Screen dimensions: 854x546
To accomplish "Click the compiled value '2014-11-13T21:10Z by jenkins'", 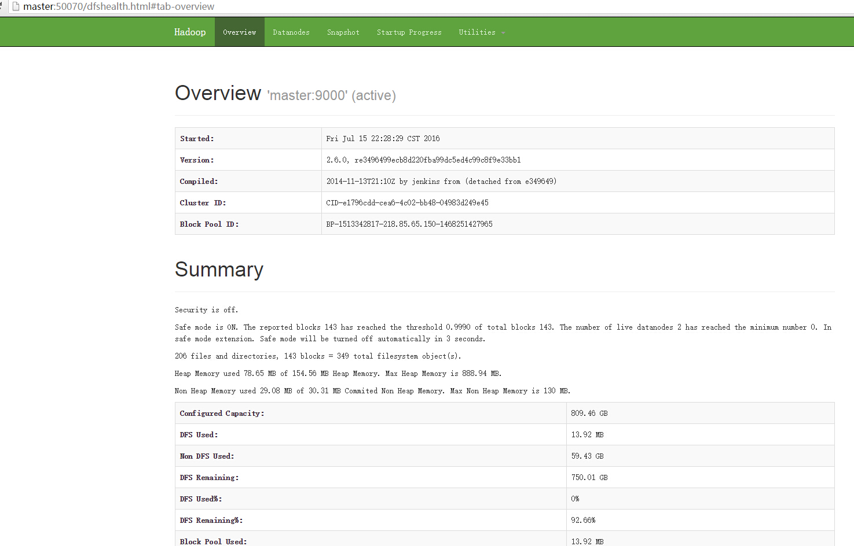I will click(441, 181).
